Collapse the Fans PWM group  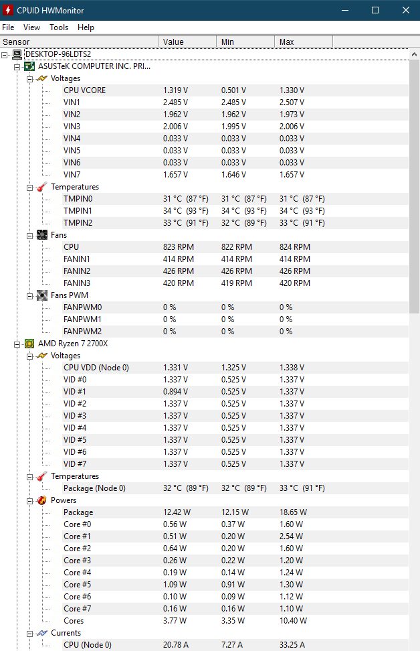click(30, 296)
